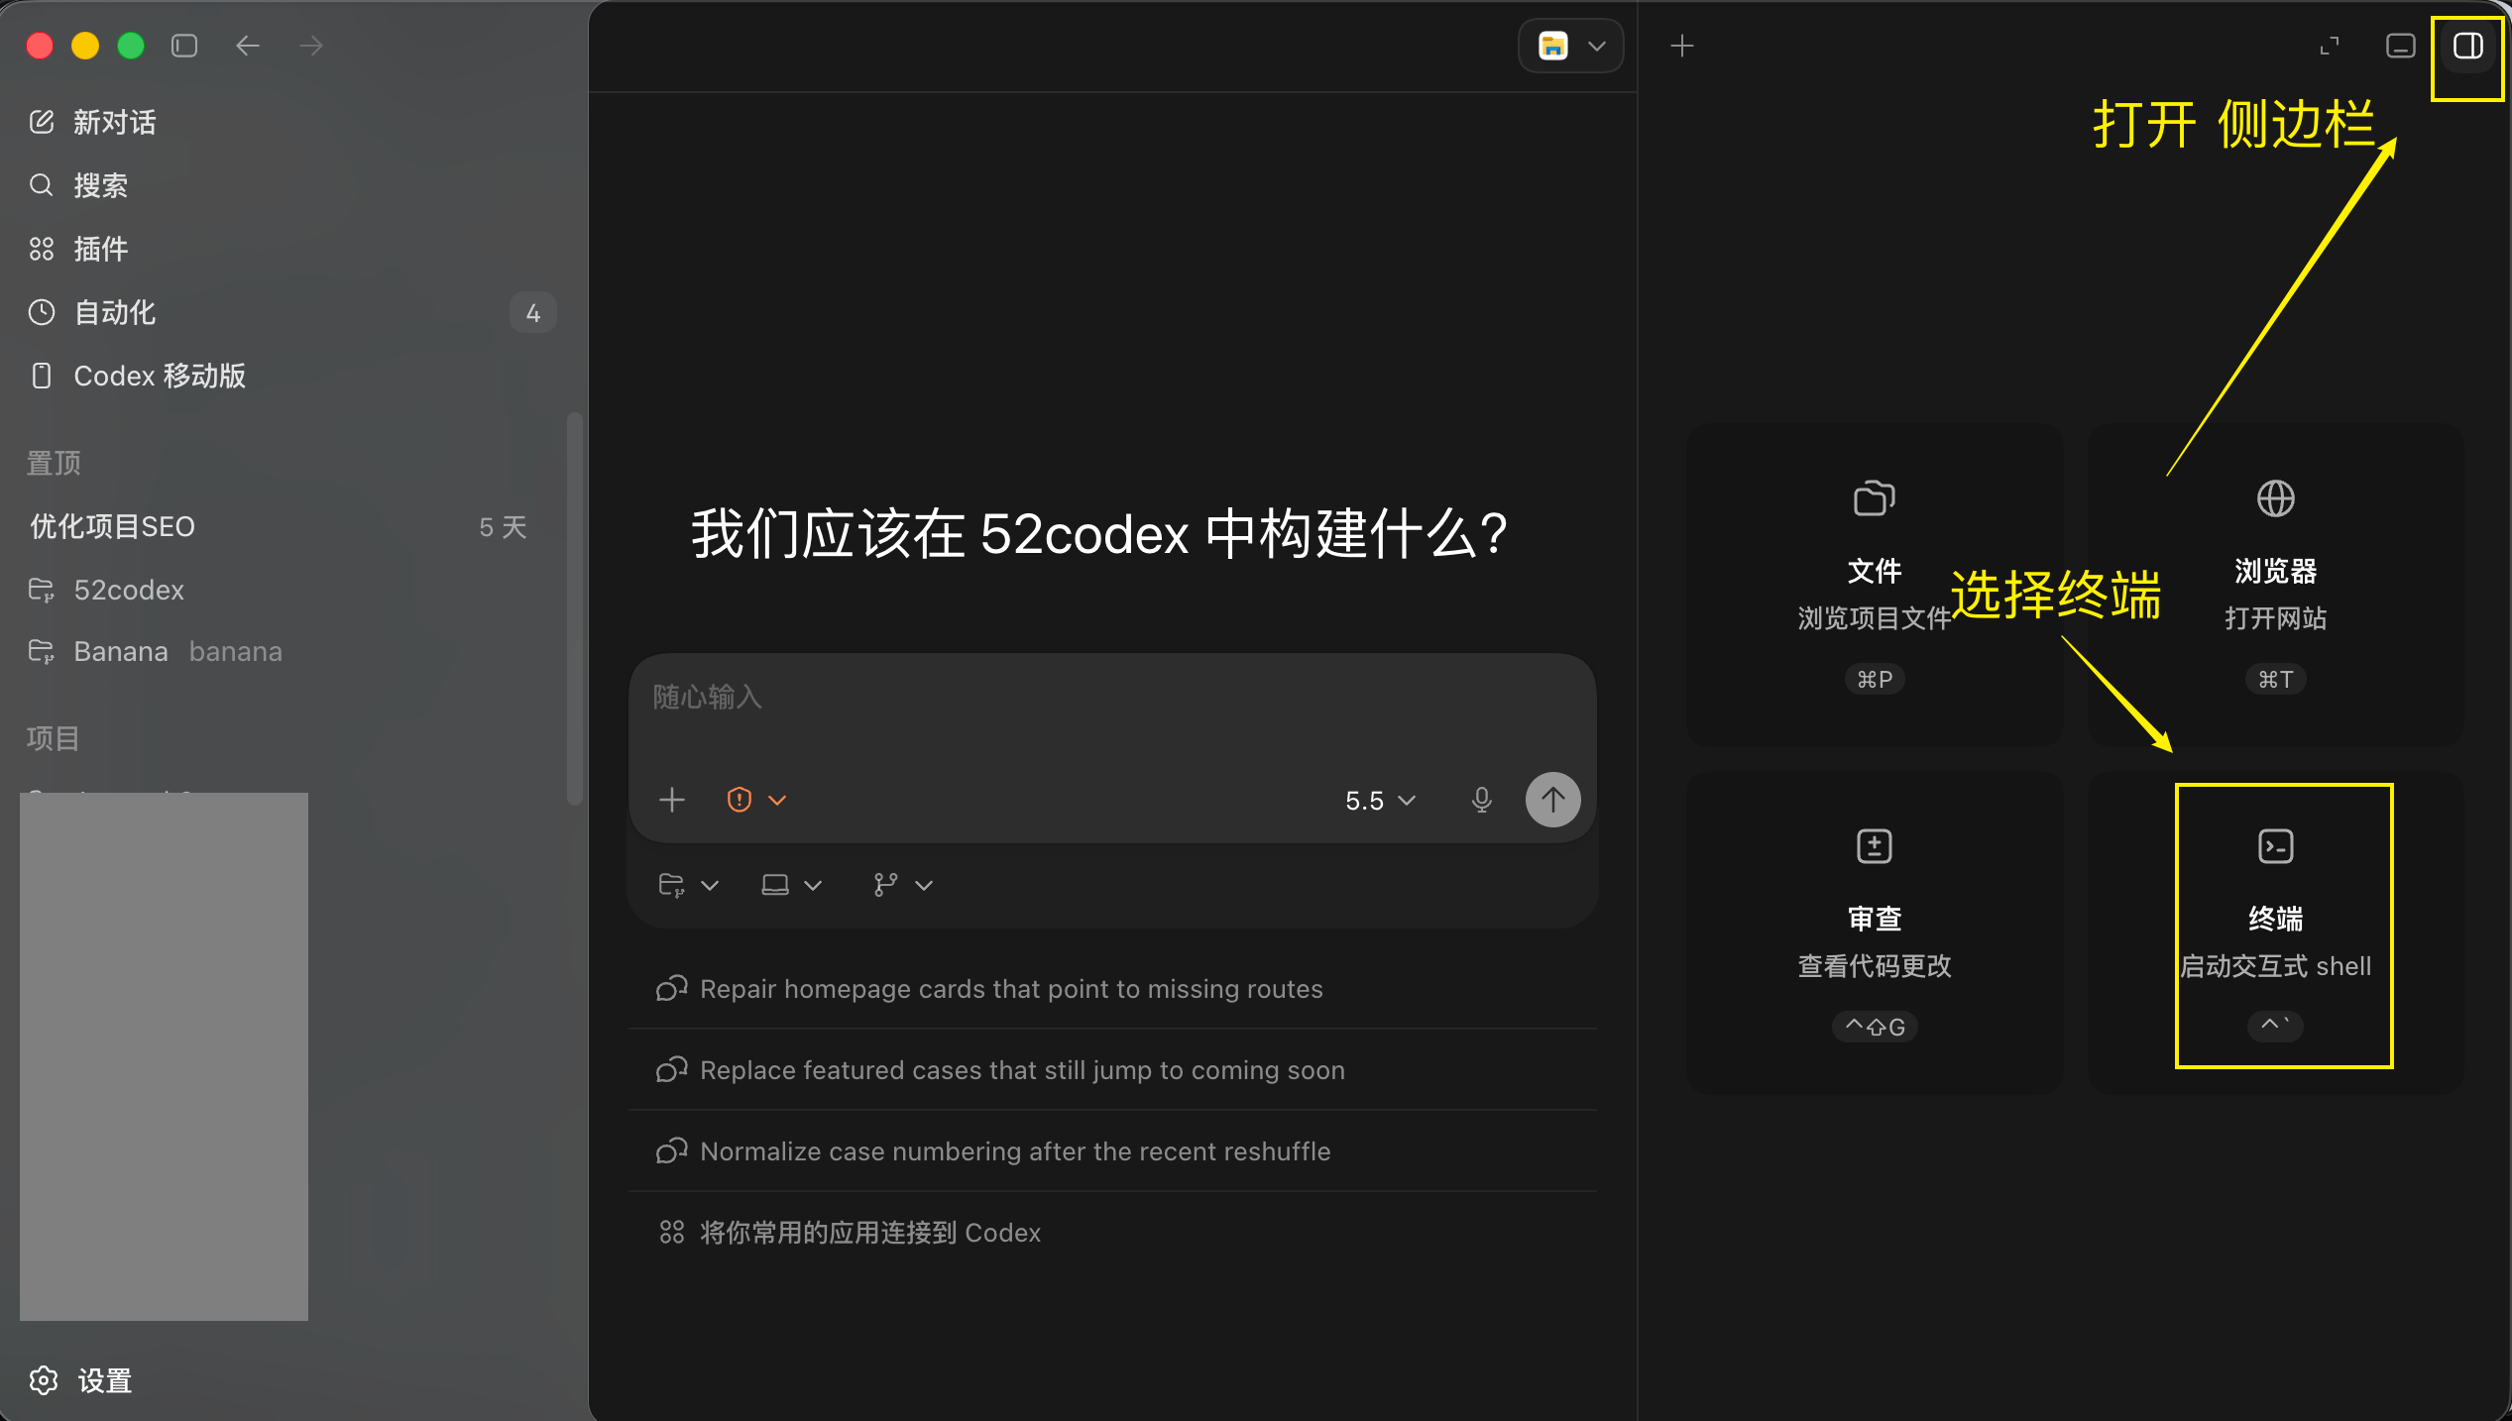Select suggestion Repair homepage cards
The width and height of the screenshot is (2512, 1421).
(x=1112, y=989)
